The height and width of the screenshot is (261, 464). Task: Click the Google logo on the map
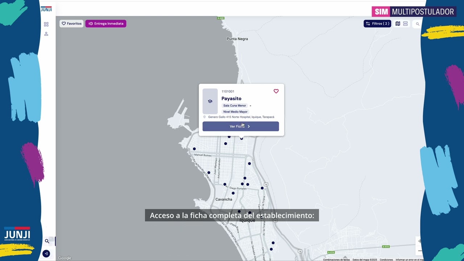65,258
